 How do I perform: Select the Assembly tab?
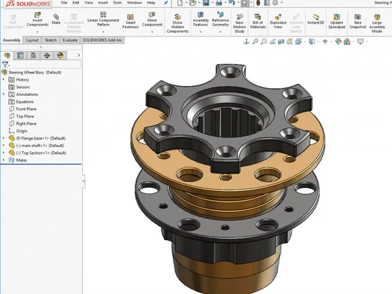point(11,40)
